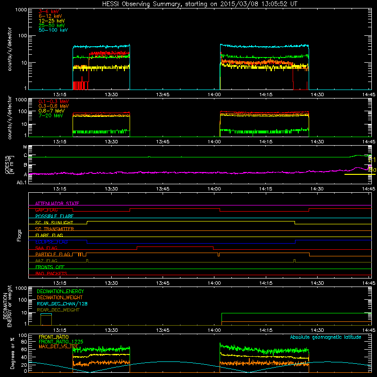Screen dimensions: 377x377
Task: Click counts/s/detector axis title of keV panel
Action: click(9, 49)
